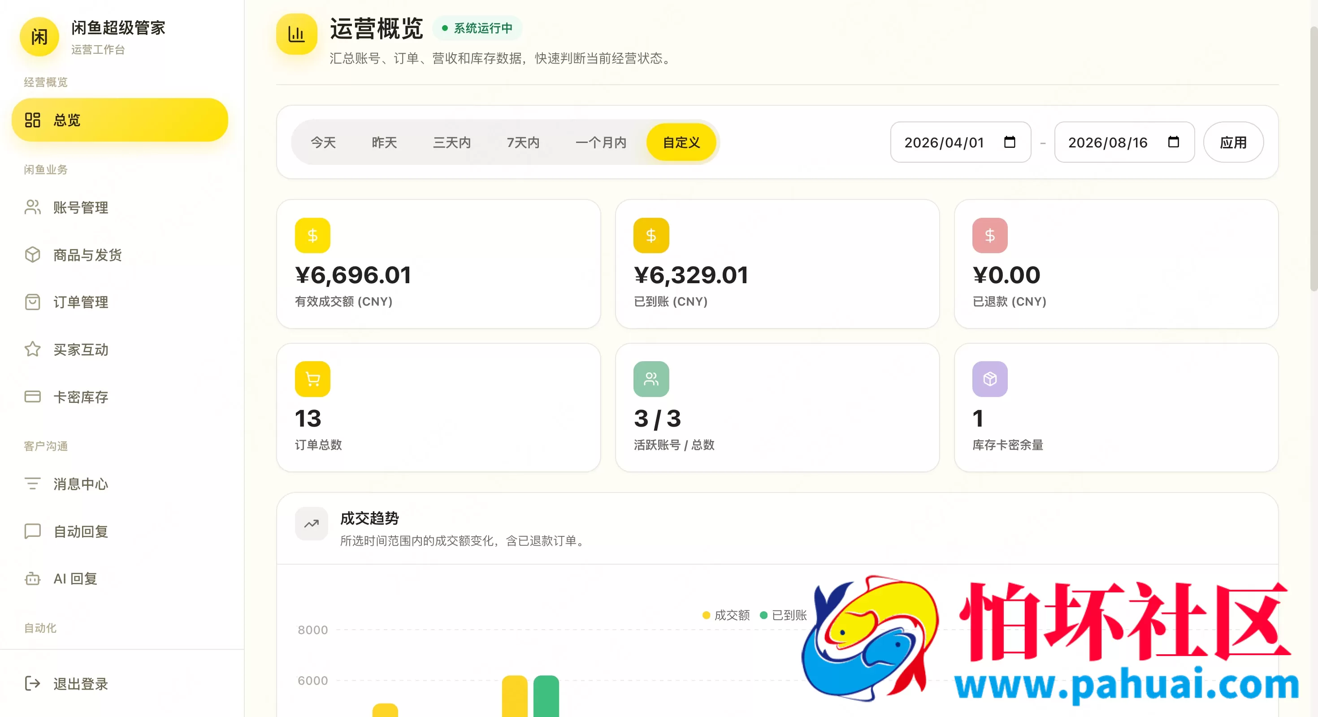Click the dollar icon on 已到账 card
Image resolution: width=1318 pixels, height=717 pixels.
tap(651, 235)
